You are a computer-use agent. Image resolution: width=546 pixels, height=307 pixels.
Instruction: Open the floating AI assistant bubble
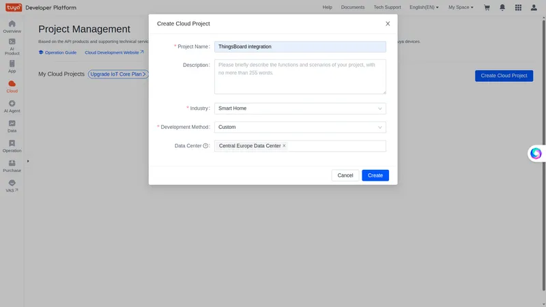pyautogui.click(x=536, y=153)
